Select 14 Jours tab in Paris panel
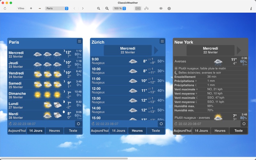256x160 pixels. coord(36,131)
